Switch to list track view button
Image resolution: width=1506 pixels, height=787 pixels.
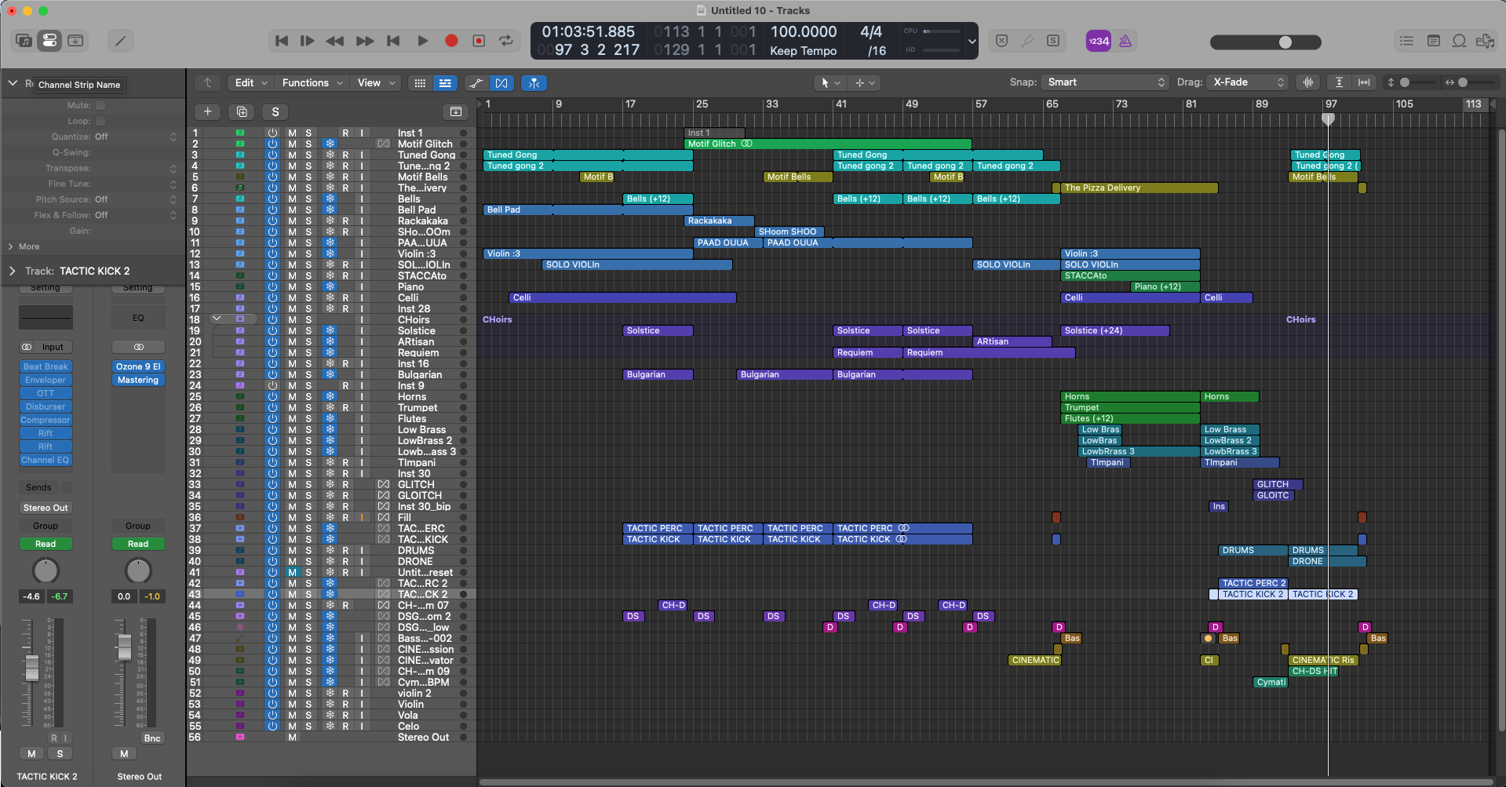[x=445, y=82]
